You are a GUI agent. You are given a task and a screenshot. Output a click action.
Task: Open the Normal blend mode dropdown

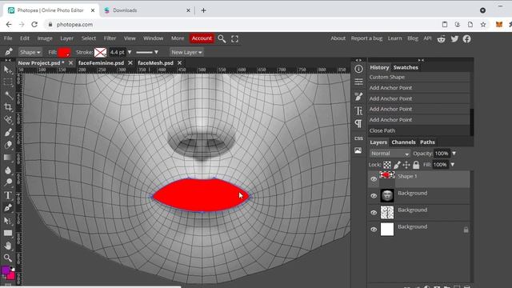pos(390,154)
